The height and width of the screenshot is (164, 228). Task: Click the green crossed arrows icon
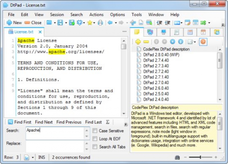[x=203, y=23]
